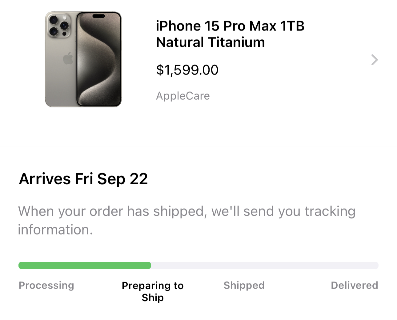Open order details with the right chevron

pos(374,60)
